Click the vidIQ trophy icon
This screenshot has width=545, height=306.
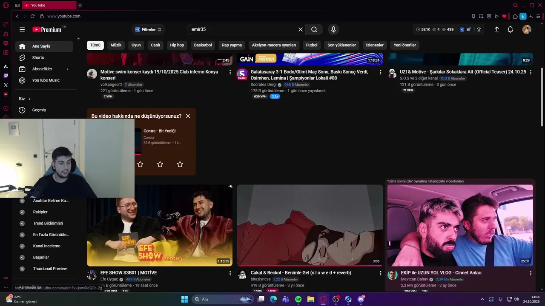tap(479, 29)
